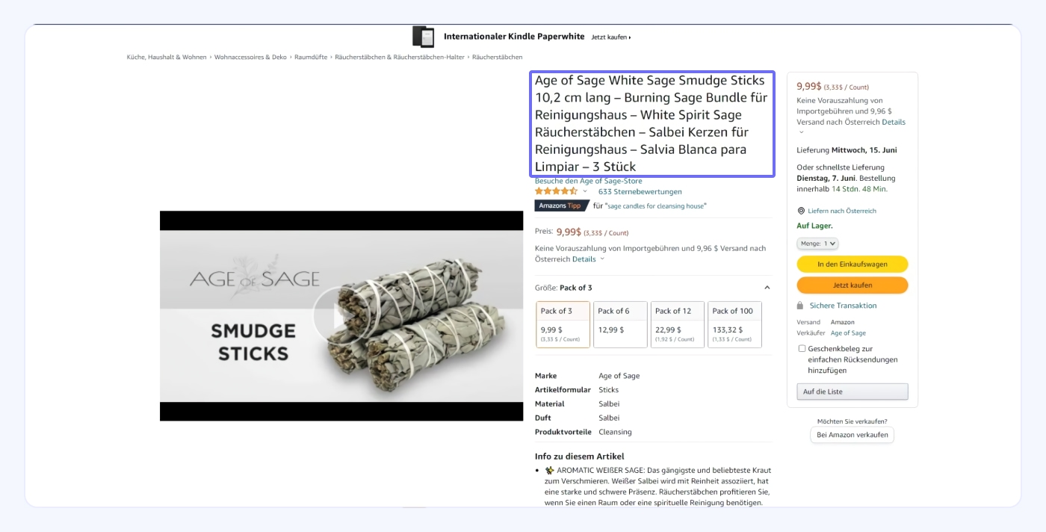This screenshot has width=1046, height=532.
Task: Click the Produktvorteile value Cleansing
Action: [615, 432]
